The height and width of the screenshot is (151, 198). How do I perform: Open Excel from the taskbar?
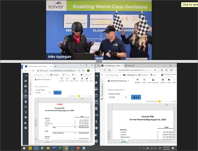coord(60,148)
